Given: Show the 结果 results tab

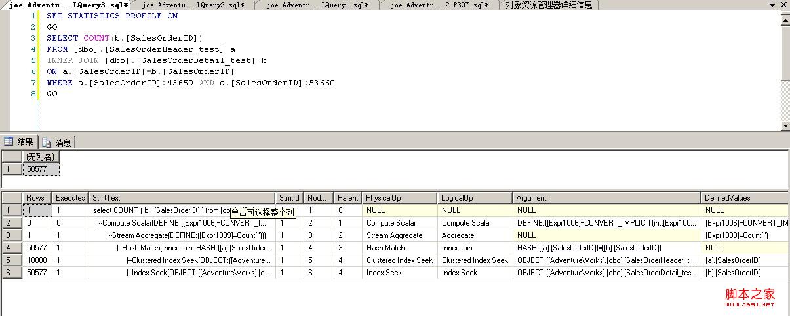Looking at the screenshot, I should [x=19, y=142].
